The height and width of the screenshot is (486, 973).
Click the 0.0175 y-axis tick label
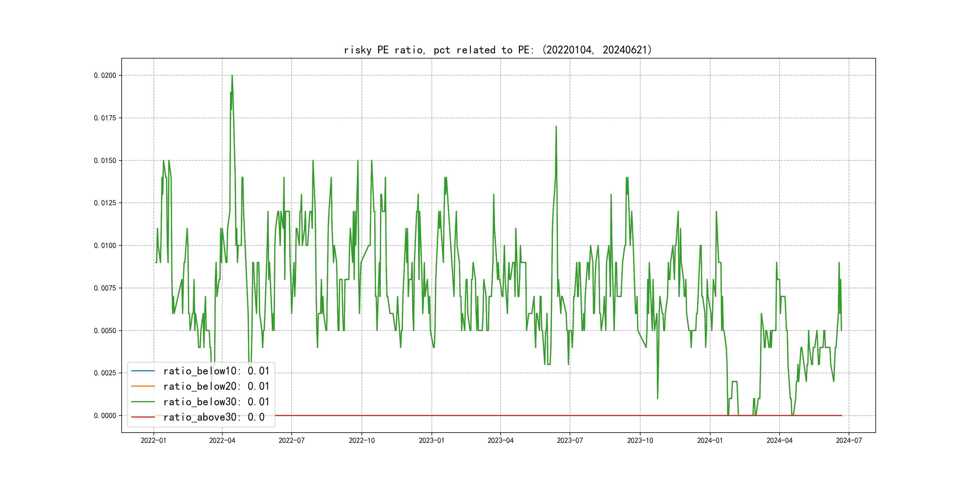point(105,118)
